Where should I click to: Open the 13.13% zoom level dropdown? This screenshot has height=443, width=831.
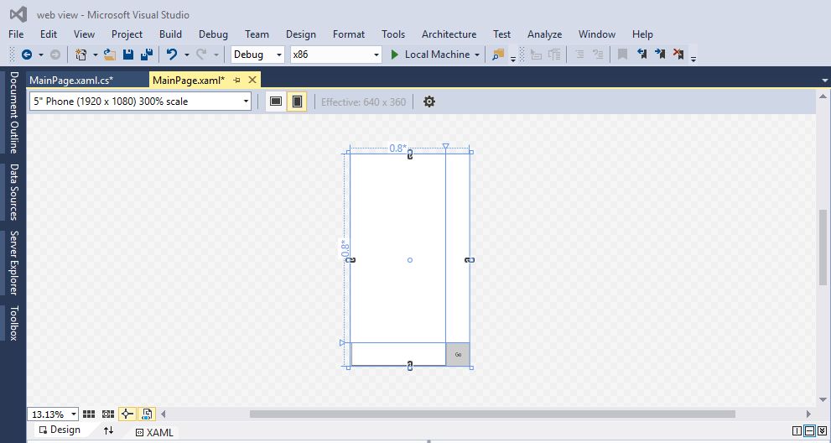(53, 414)
